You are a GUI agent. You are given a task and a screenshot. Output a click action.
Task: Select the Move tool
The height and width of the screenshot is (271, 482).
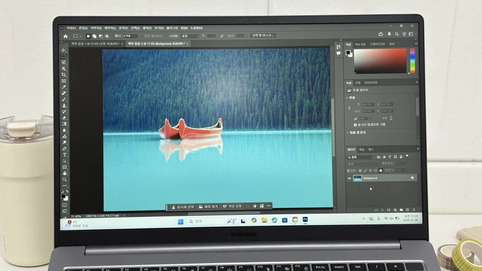point(64,50)
